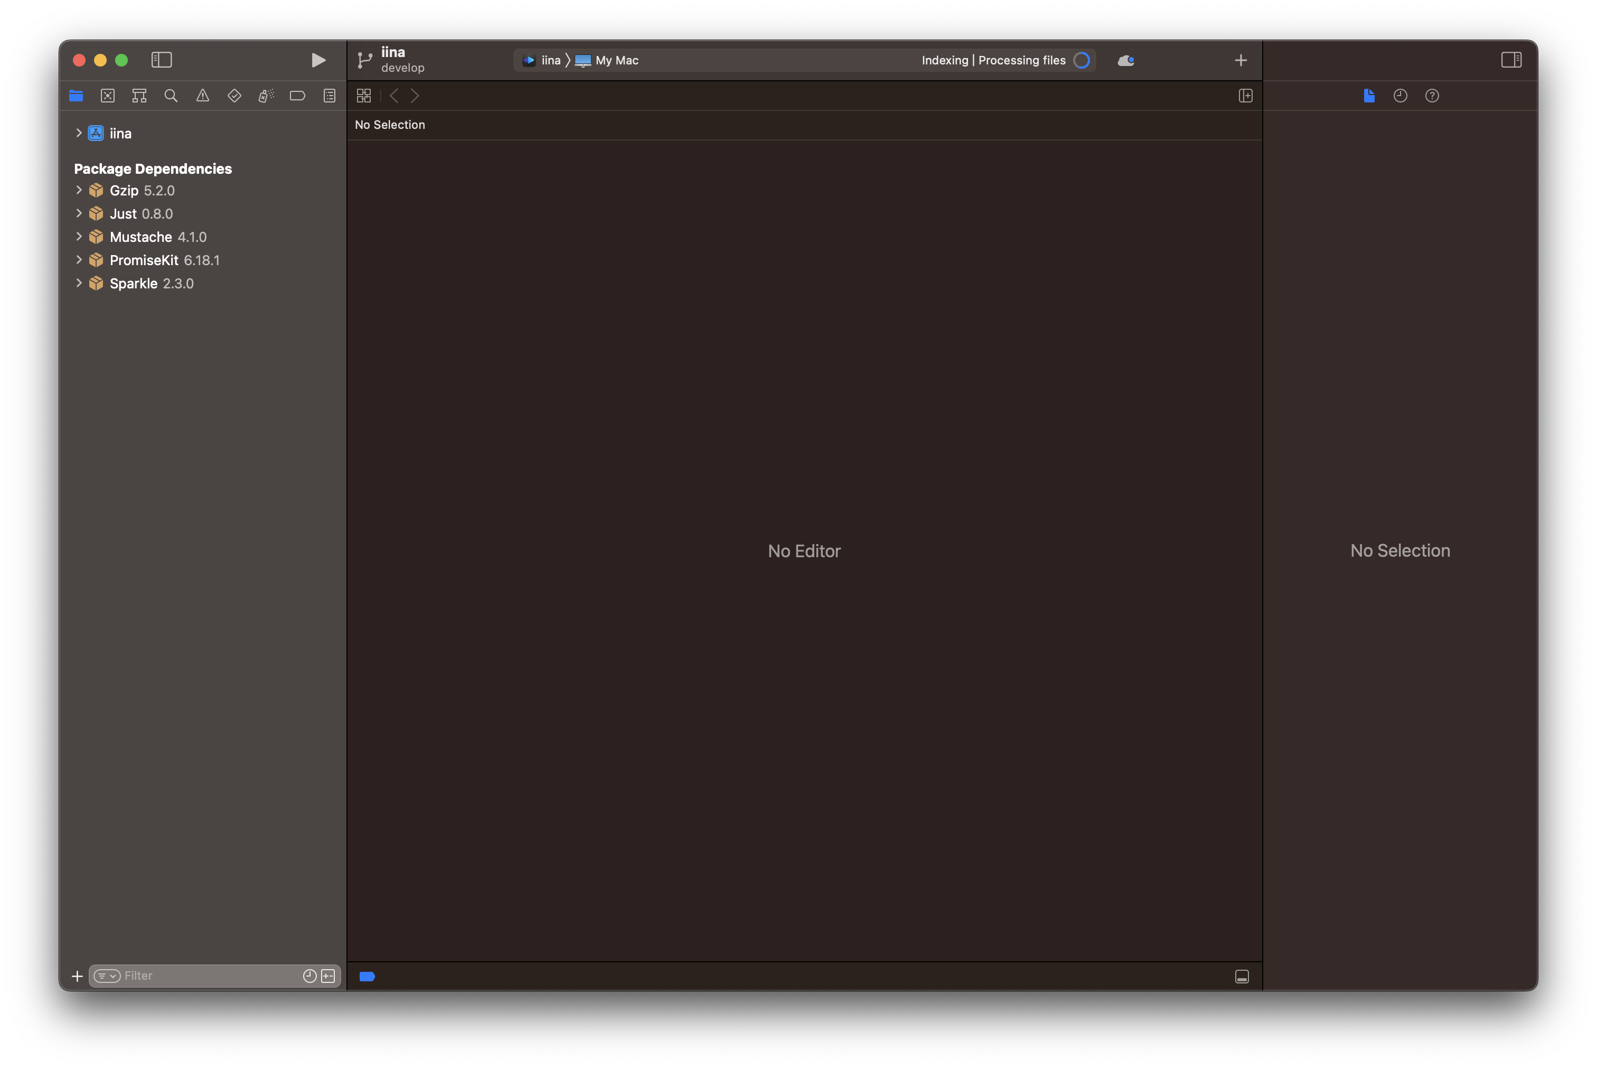Open the Find navigator search icon
Screen dimensions: 1597x1069
tap(171, 96)
